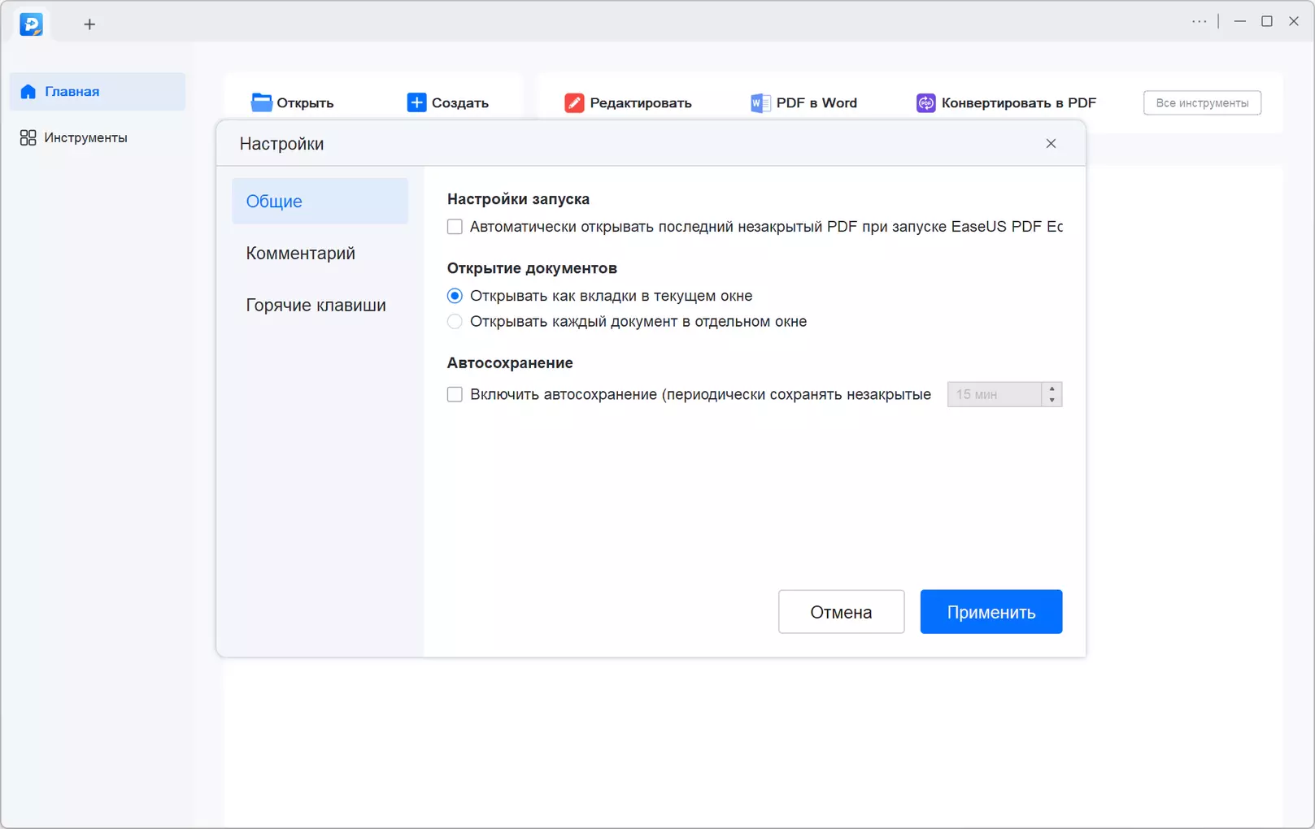1315x829 pixels.
Task: Select Открывать как вкладки в текущем окне
Action: tap(455, 296)
